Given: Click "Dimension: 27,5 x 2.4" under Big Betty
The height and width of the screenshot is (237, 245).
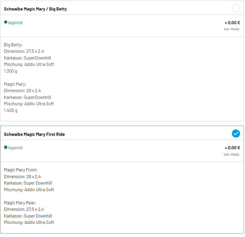Looking at the screenshot, I should pos(24,51).
